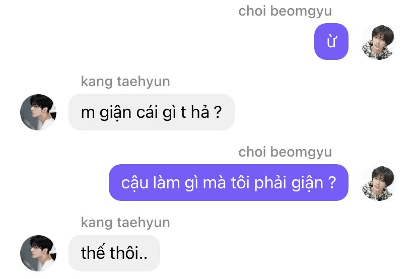Click "giận ?" at the purple bubble's end
The width and height of the screenshot is (417, 279).
[314, 183]
